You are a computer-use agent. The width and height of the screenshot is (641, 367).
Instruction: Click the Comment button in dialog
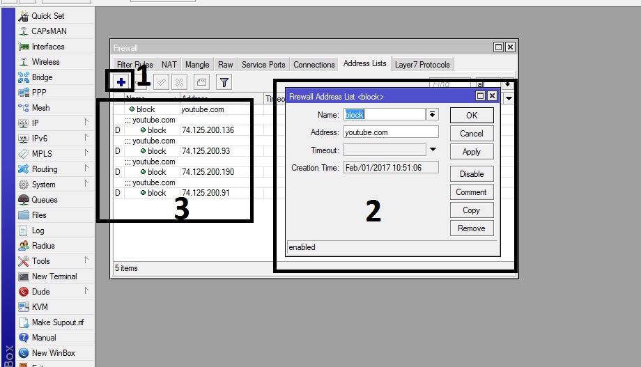tap(472, 192)
